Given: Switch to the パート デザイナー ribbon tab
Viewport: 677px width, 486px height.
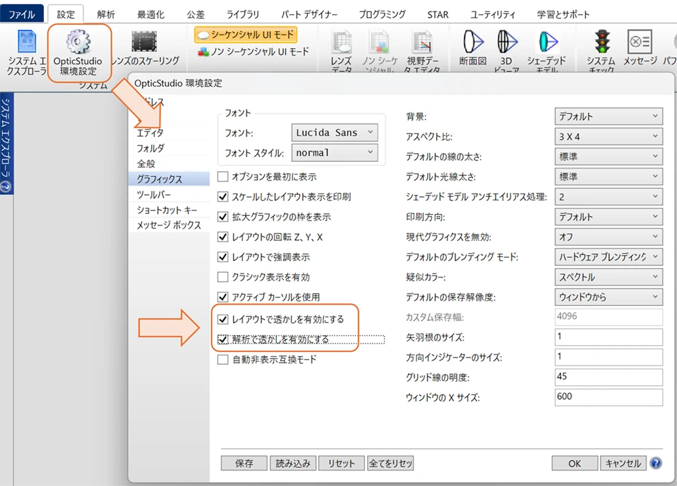Looking at the screenshot, I should [x=309, y=14].
